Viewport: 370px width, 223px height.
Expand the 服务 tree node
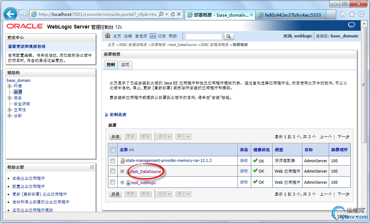[9, 98]
